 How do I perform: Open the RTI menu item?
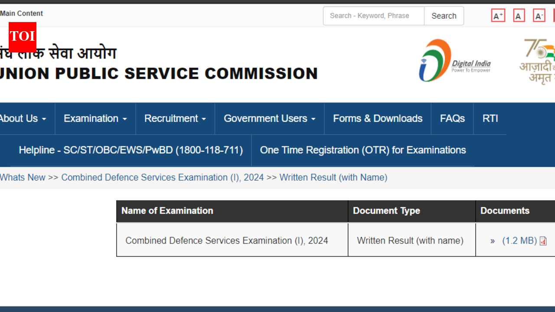(490, 118)
